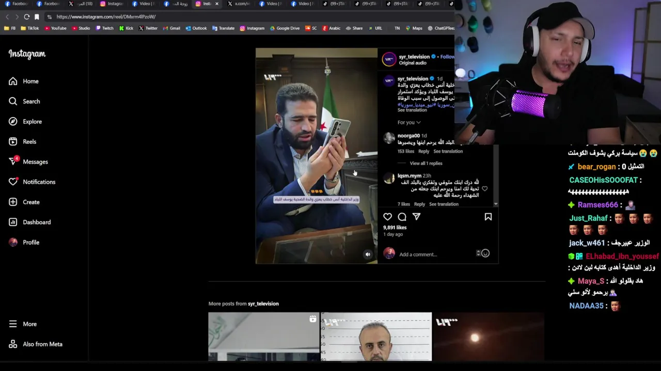Open the Instagram bookmark in bookmarks bar
Image resolution: width=661 pixels, height=371 pixels.
[252, 28]
